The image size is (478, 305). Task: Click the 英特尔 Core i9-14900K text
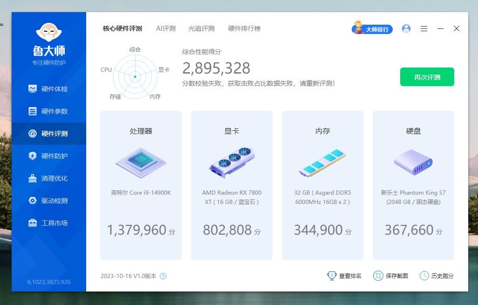click(x=141, y=193)
